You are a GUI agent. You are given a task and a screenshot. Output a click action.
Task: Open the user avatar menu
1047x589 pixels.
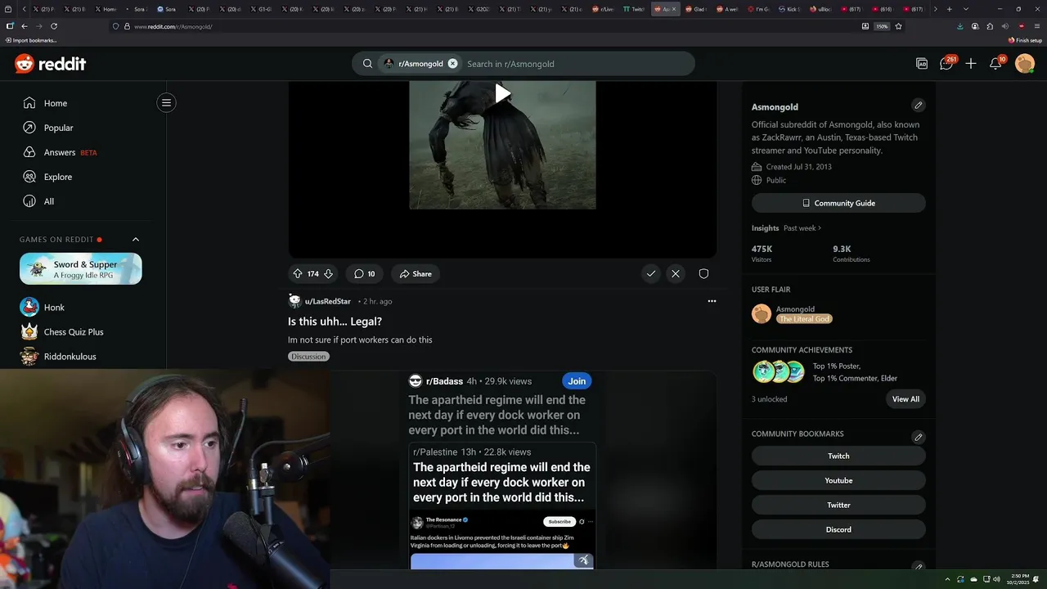click(1025, 64)
